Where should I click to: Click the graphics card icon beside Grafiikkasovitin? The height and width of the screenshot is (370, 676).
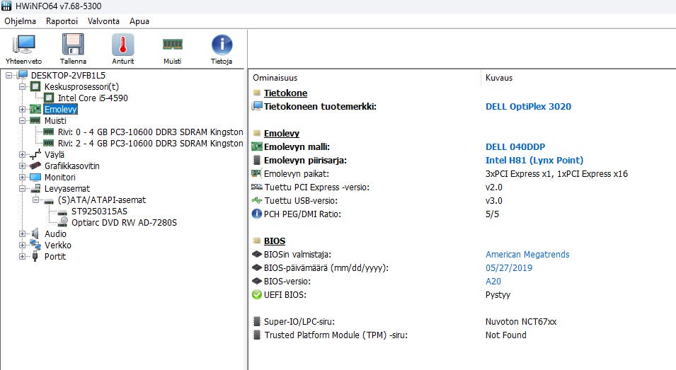coord(35,166)
